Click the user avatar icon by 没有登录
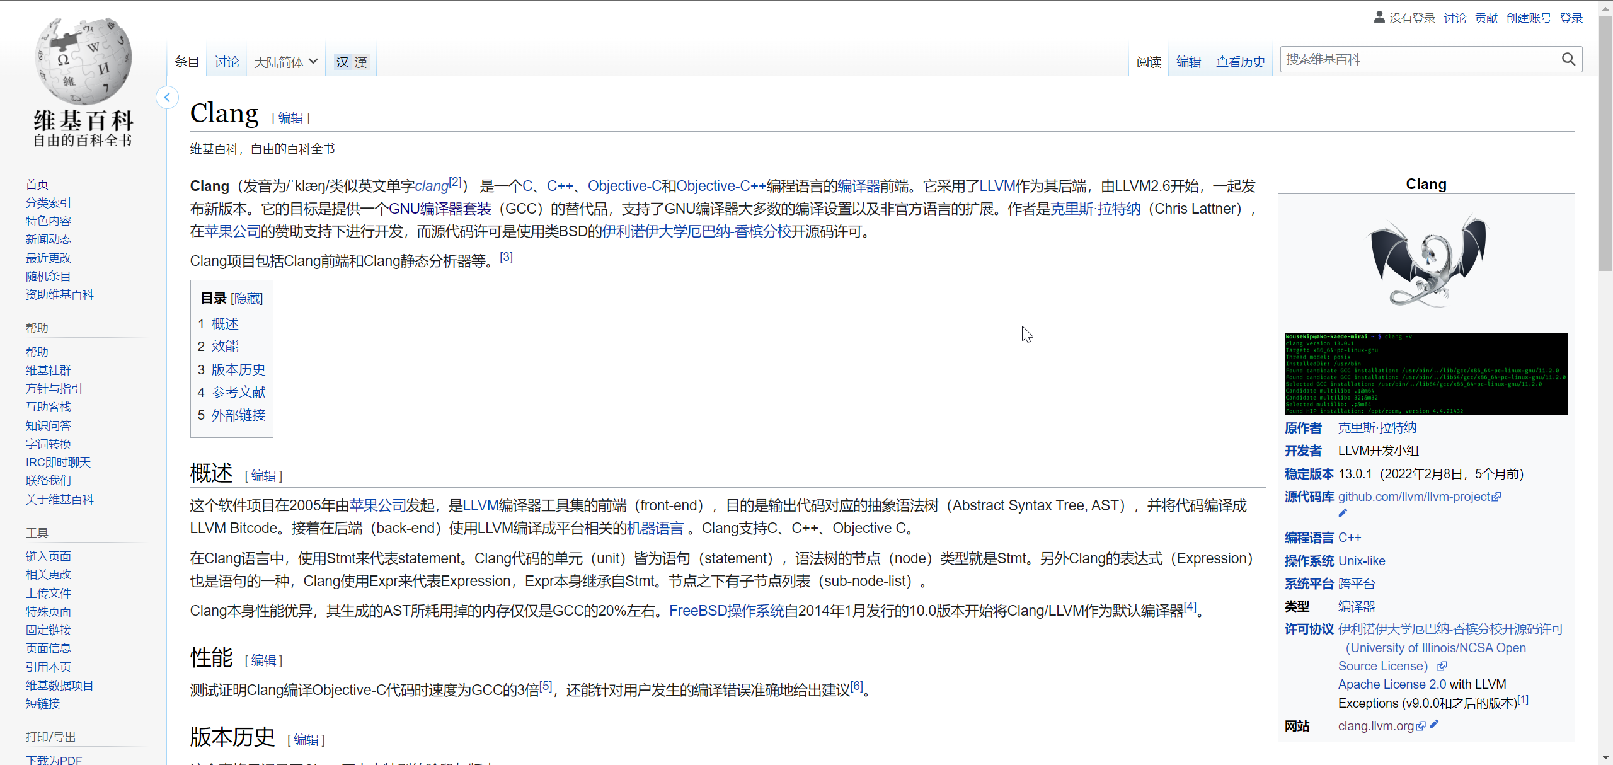The image size is (1613, 765). click(x=1379, y=18)
